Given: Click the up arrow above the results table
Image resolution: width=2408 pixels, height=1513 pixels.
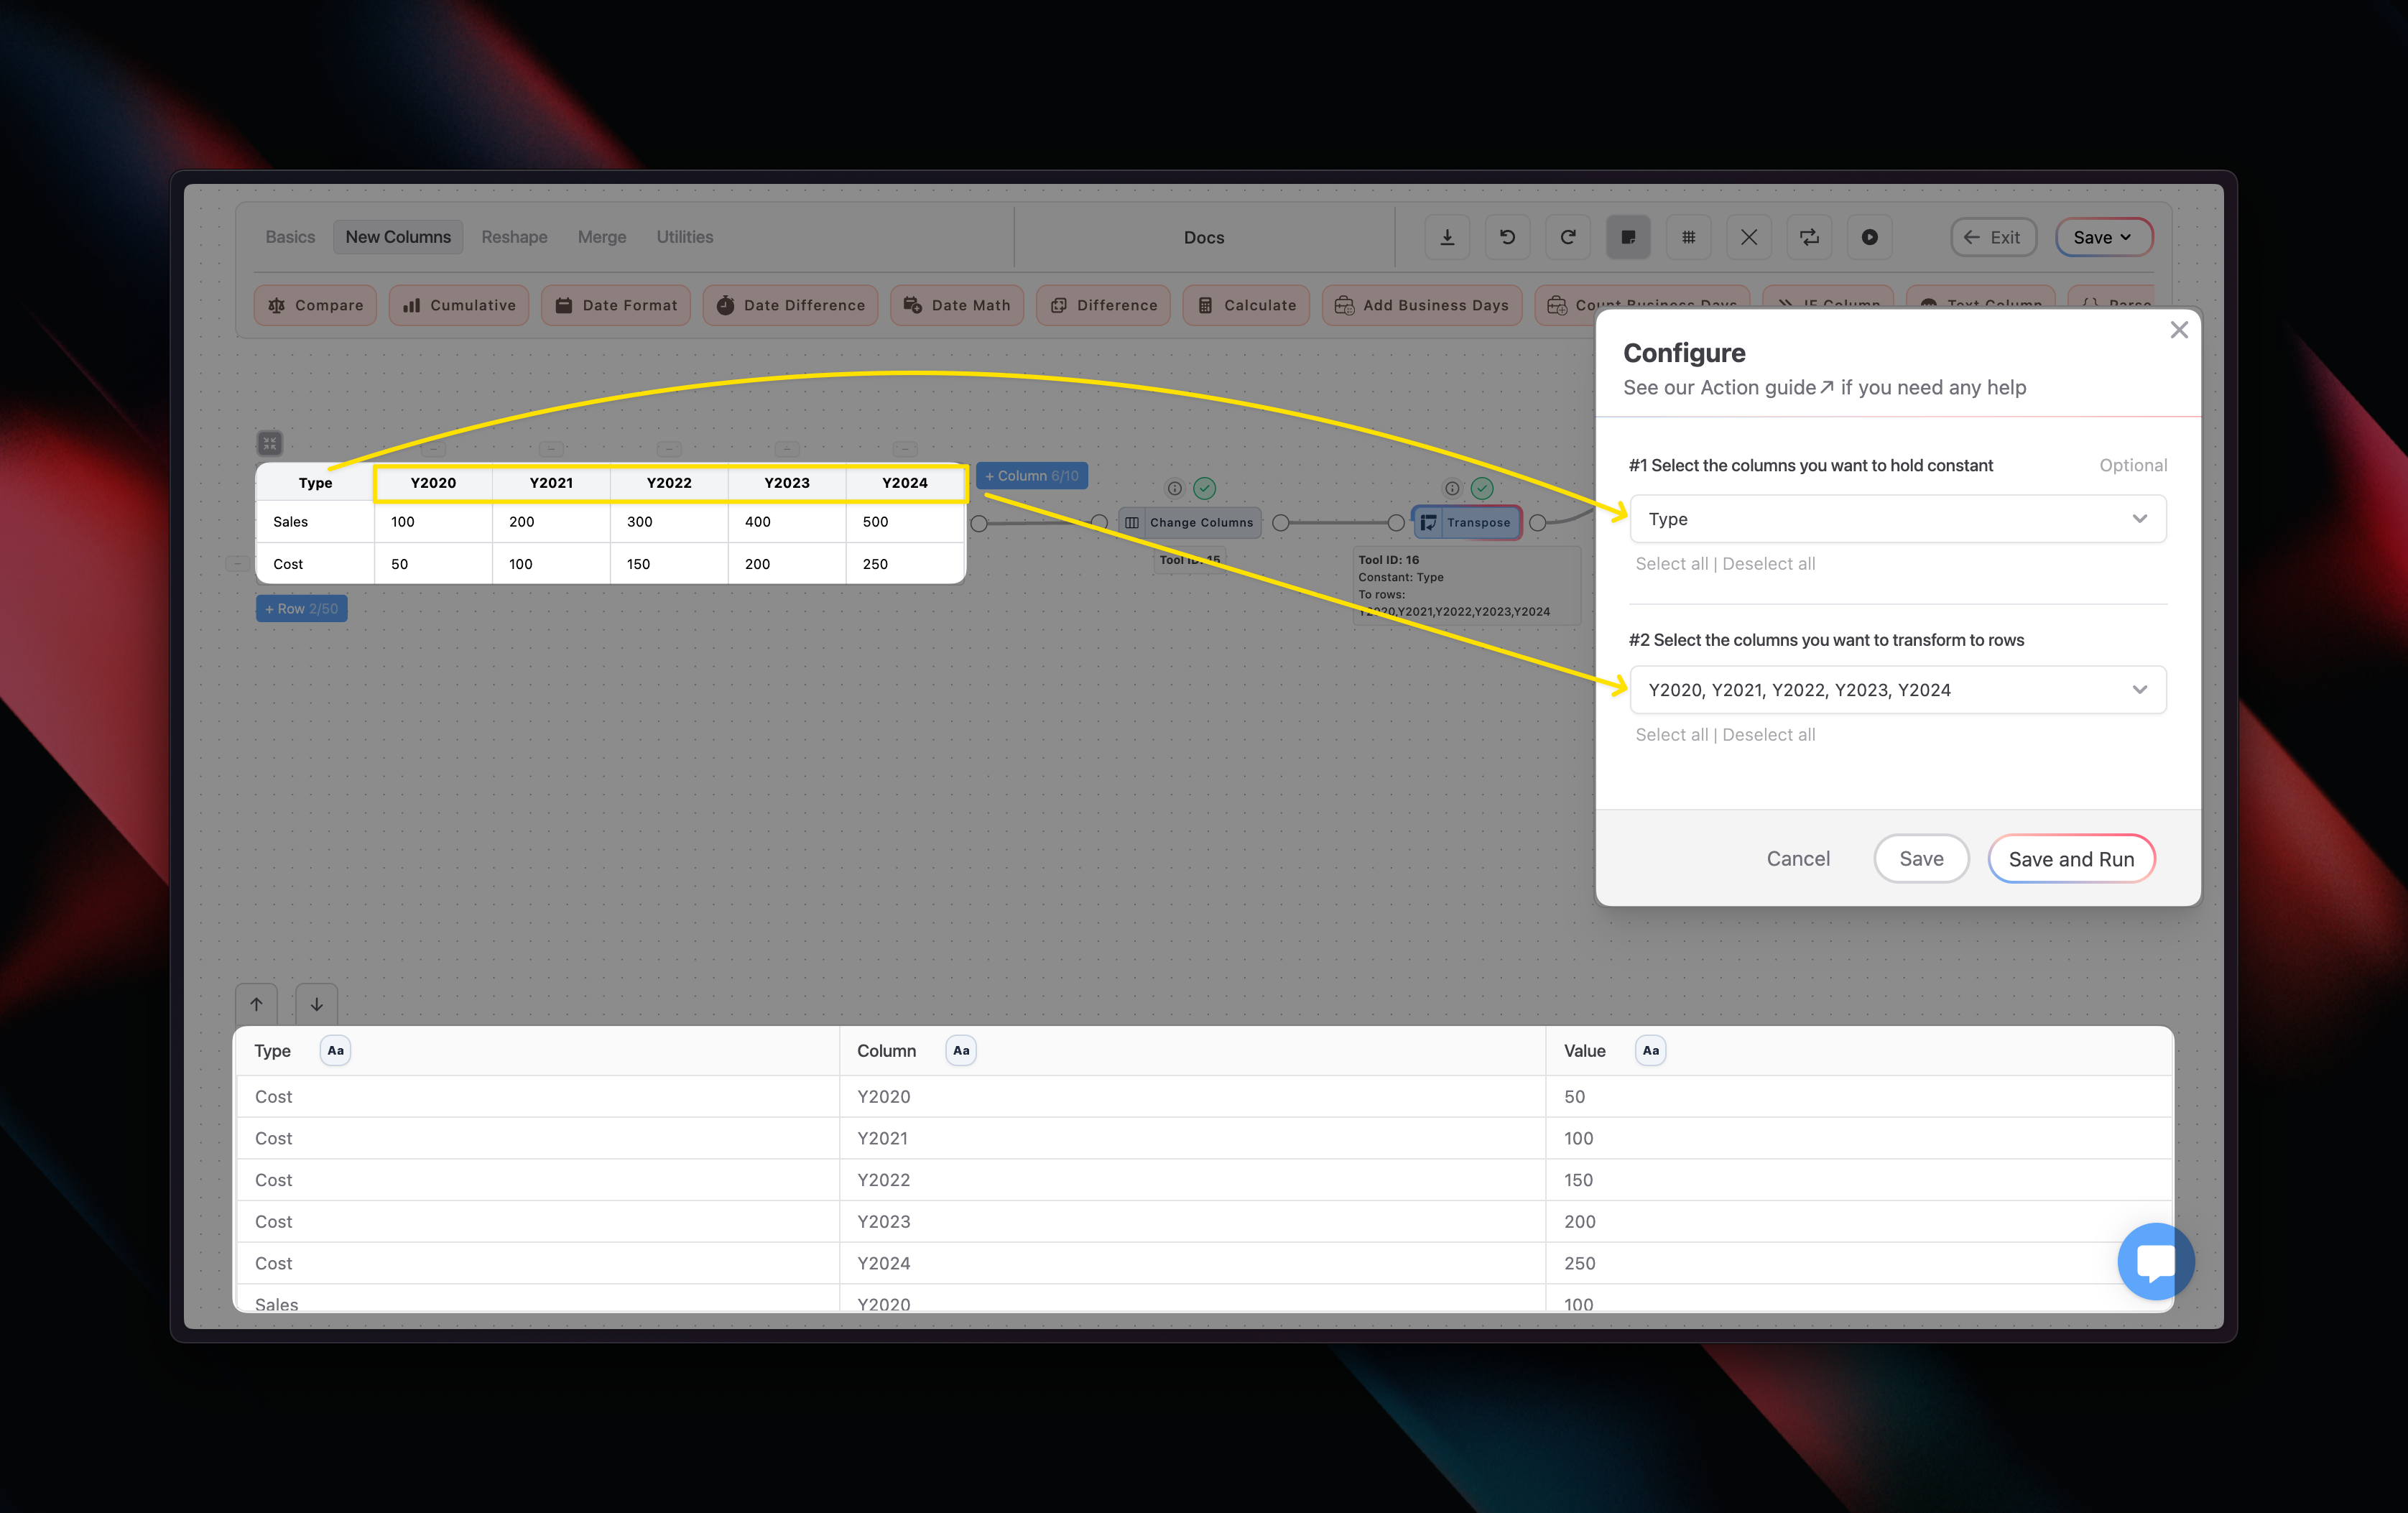Looking at the screenshot, I should (256, 1005).
